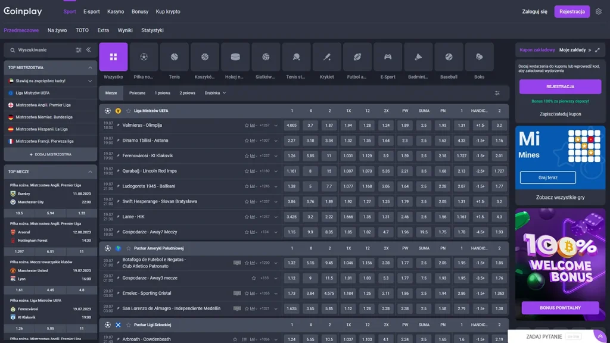Collapse left sidebar with double-arrow icon
This screenshot has width=610, height=343.
coord(88,50)
